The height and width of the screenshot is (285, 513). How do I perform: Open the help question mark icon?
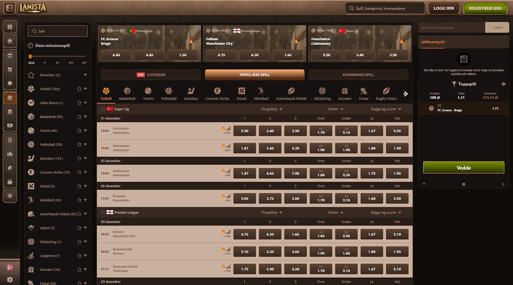(10, 280)
